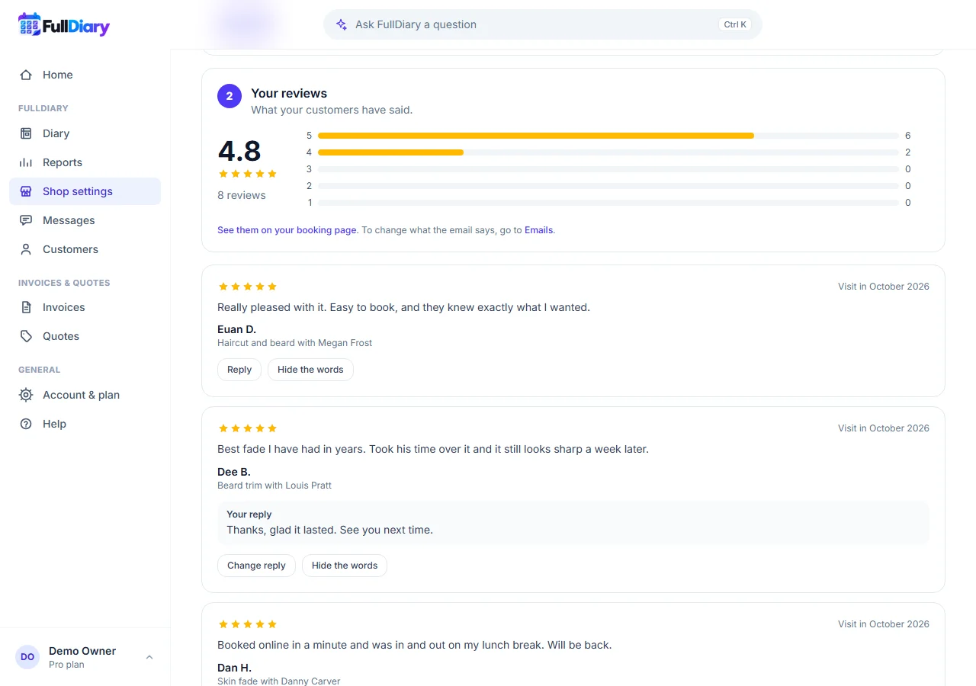Click 'Haircut and beard with Megan Frost' text
Viewport: 976px width, 686px height.
pyautogui.click(x=294, y=343)
